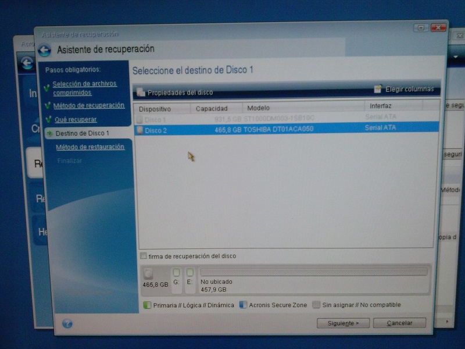Image resolution: width=465 pixels, height=349 pixels.
Task: Click the Modelo column header
Action: tap(259, 108)
